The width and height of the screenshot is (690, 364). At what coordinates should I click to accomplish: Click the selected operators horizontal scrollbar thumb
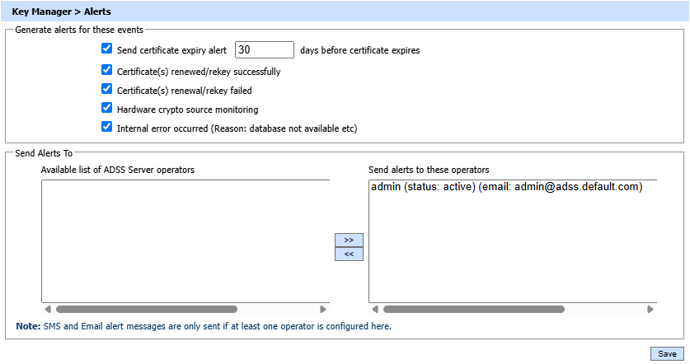click(x=473, y=310)
